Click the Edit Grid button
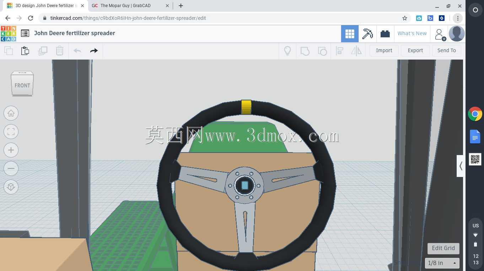This screenshot has width=484, height=271. click(x=443, y=248)
